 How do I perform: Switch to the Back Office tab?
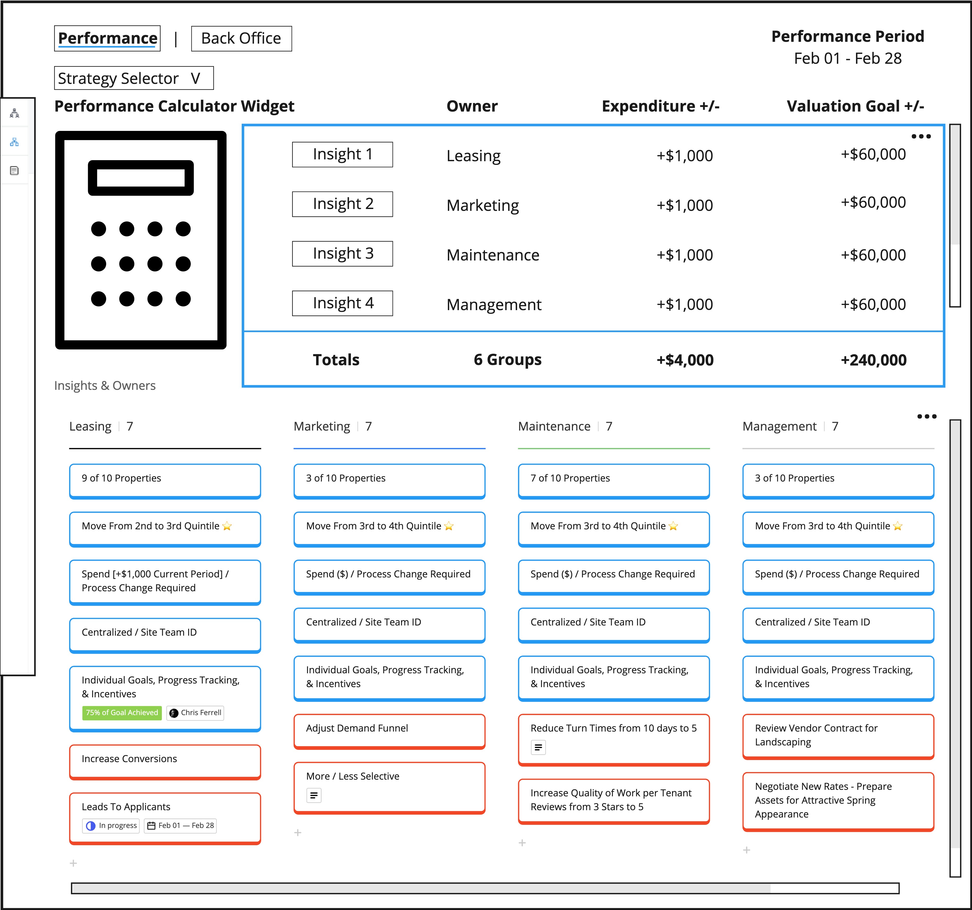pyautogui.click(x=241, y=39)
